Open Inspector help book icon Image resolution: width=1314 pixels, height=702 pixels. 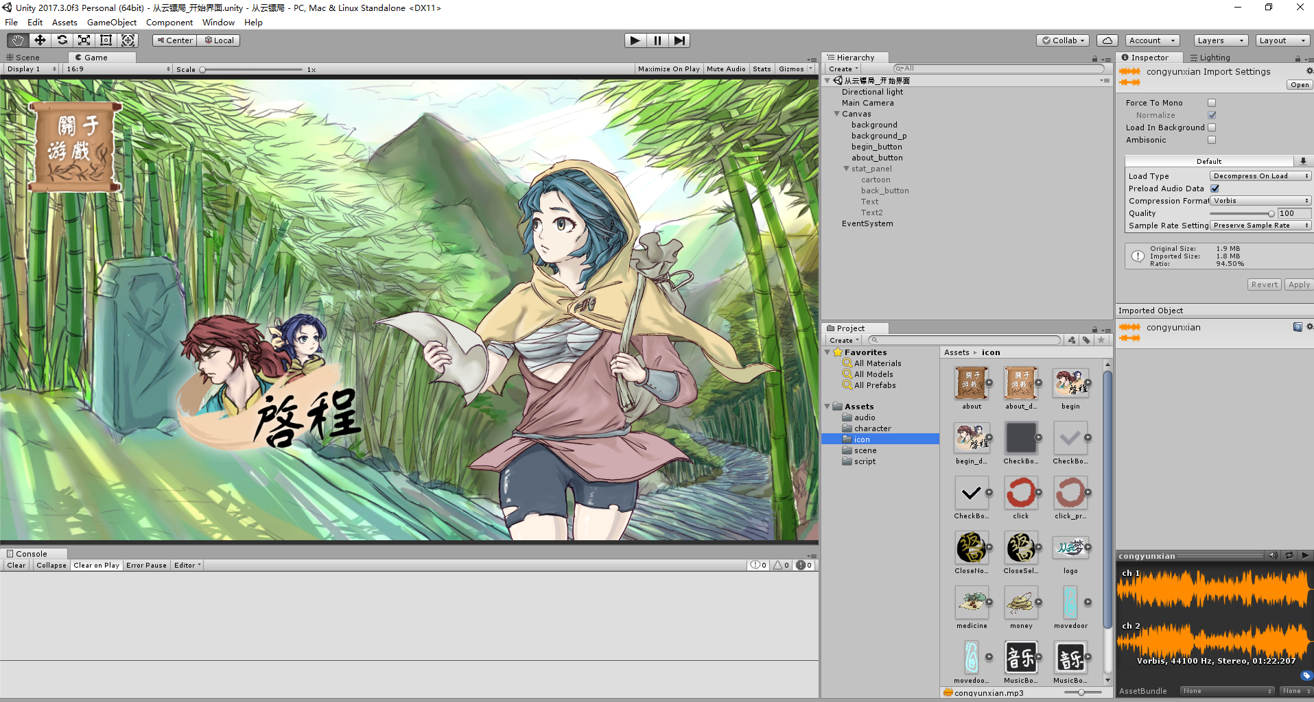(x=1298, y=327)
